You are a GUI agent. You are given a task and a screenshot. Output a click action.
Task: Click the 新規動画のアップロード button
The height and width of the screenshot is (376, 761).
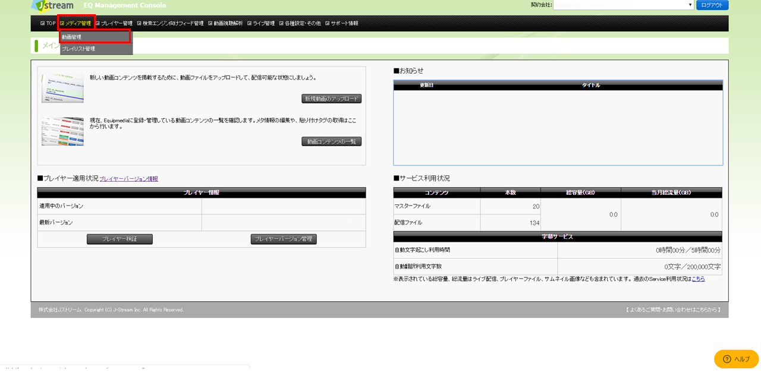tap(331, 99)
